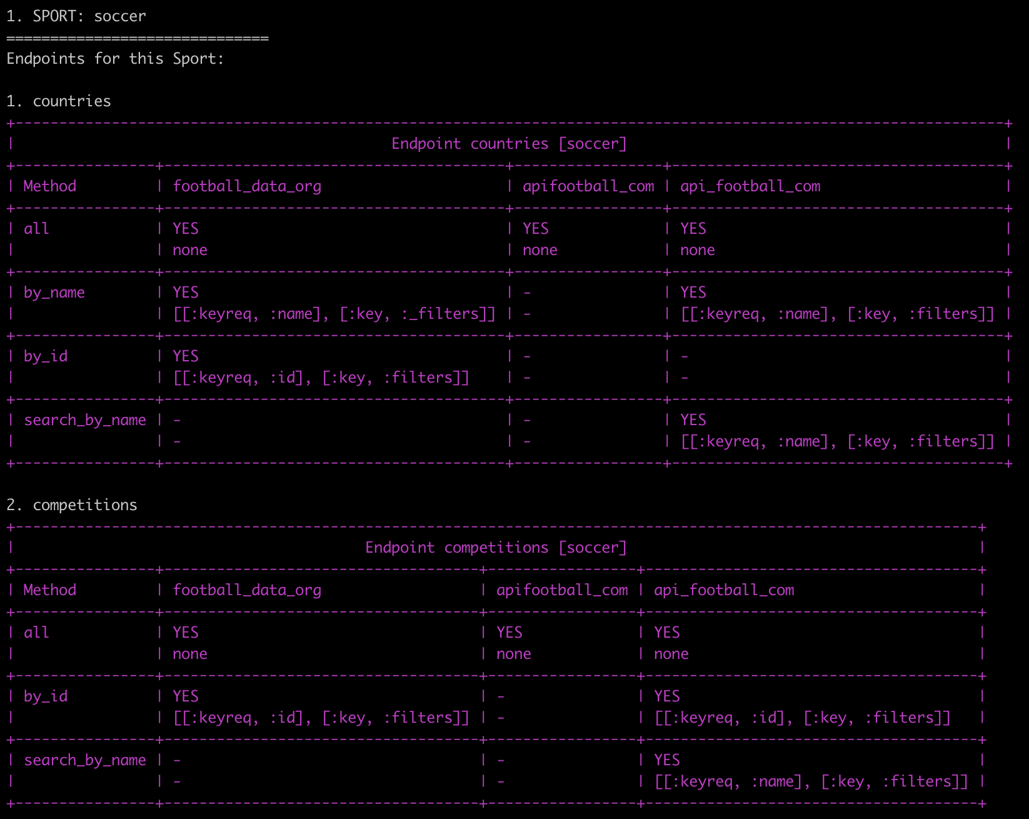1029x819 pixels.
Task: Click the YES under football_data_org in countries by_name row
Action: pyautogui.click(x=186, y=293)
